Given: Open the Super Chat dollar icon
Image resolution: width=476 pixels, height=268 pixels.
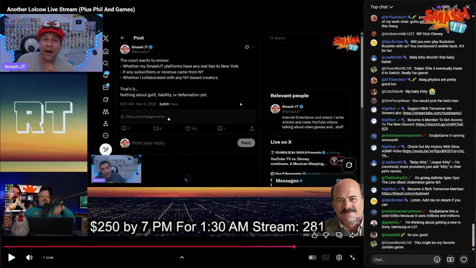Looking at the screenshot, I should click(x=450, y=259).
